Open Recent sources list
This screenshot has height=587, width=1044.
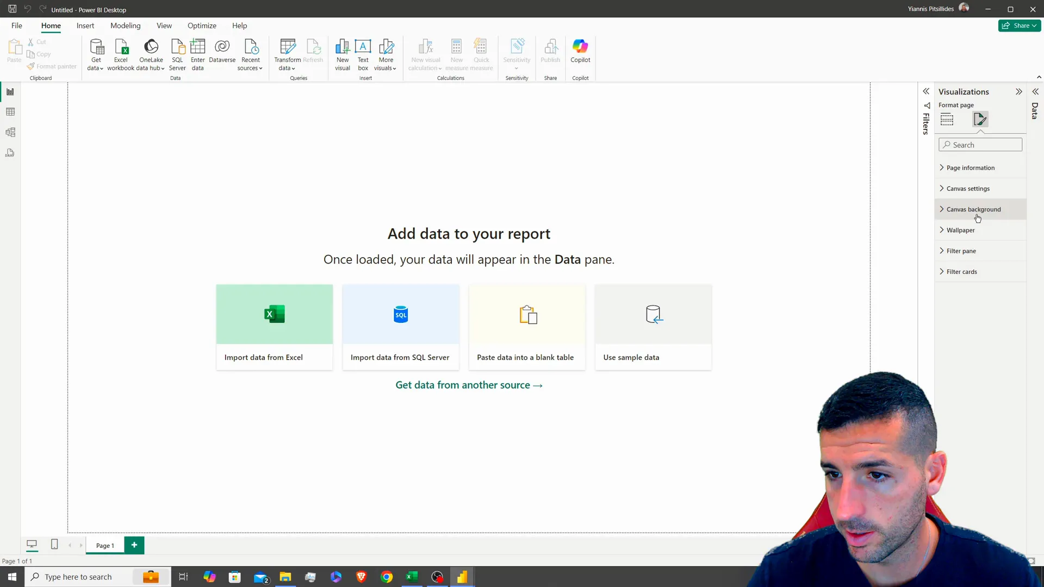[250, 55]
